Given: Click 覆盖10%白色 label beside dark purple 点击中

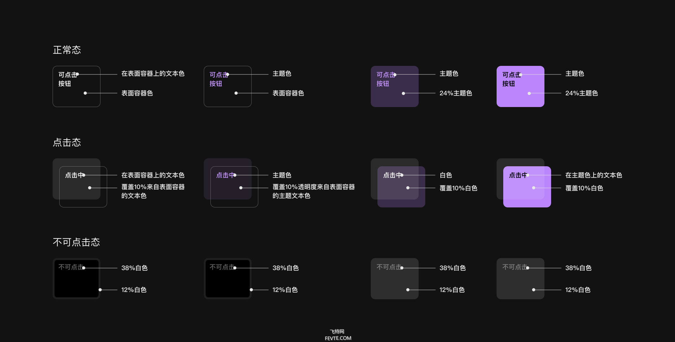Looking at the screenshot, I should pyautogui.click(x=458, y=188).
